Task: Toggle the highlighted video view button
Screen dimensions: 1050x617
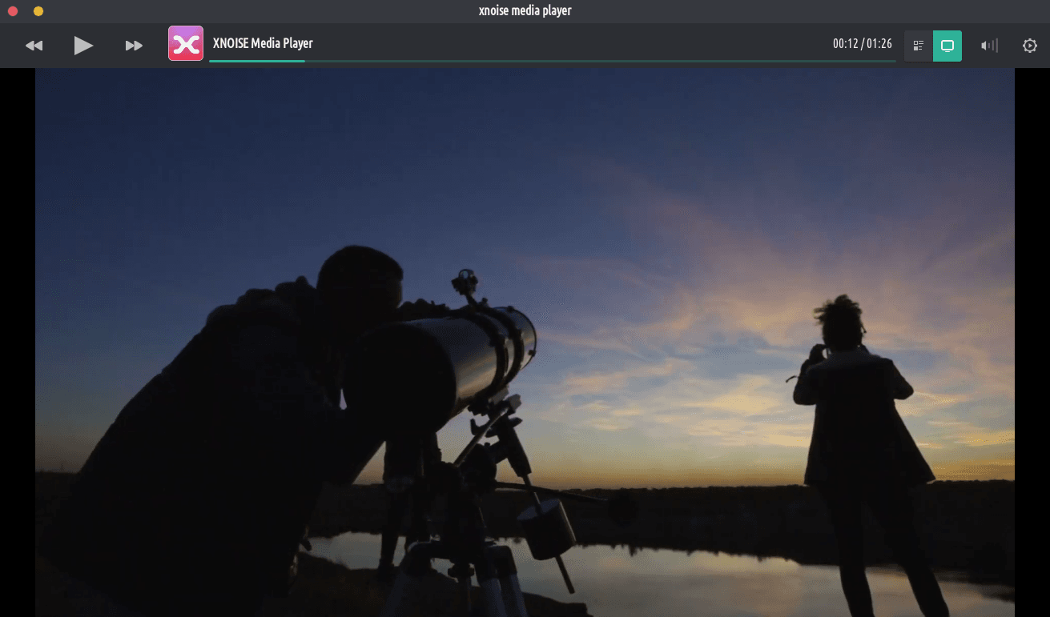Action: [947, 46]
